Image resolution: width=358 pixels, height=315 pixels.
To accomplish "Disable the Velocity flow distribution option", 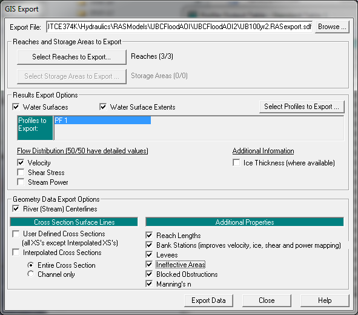I will point(21,162).
